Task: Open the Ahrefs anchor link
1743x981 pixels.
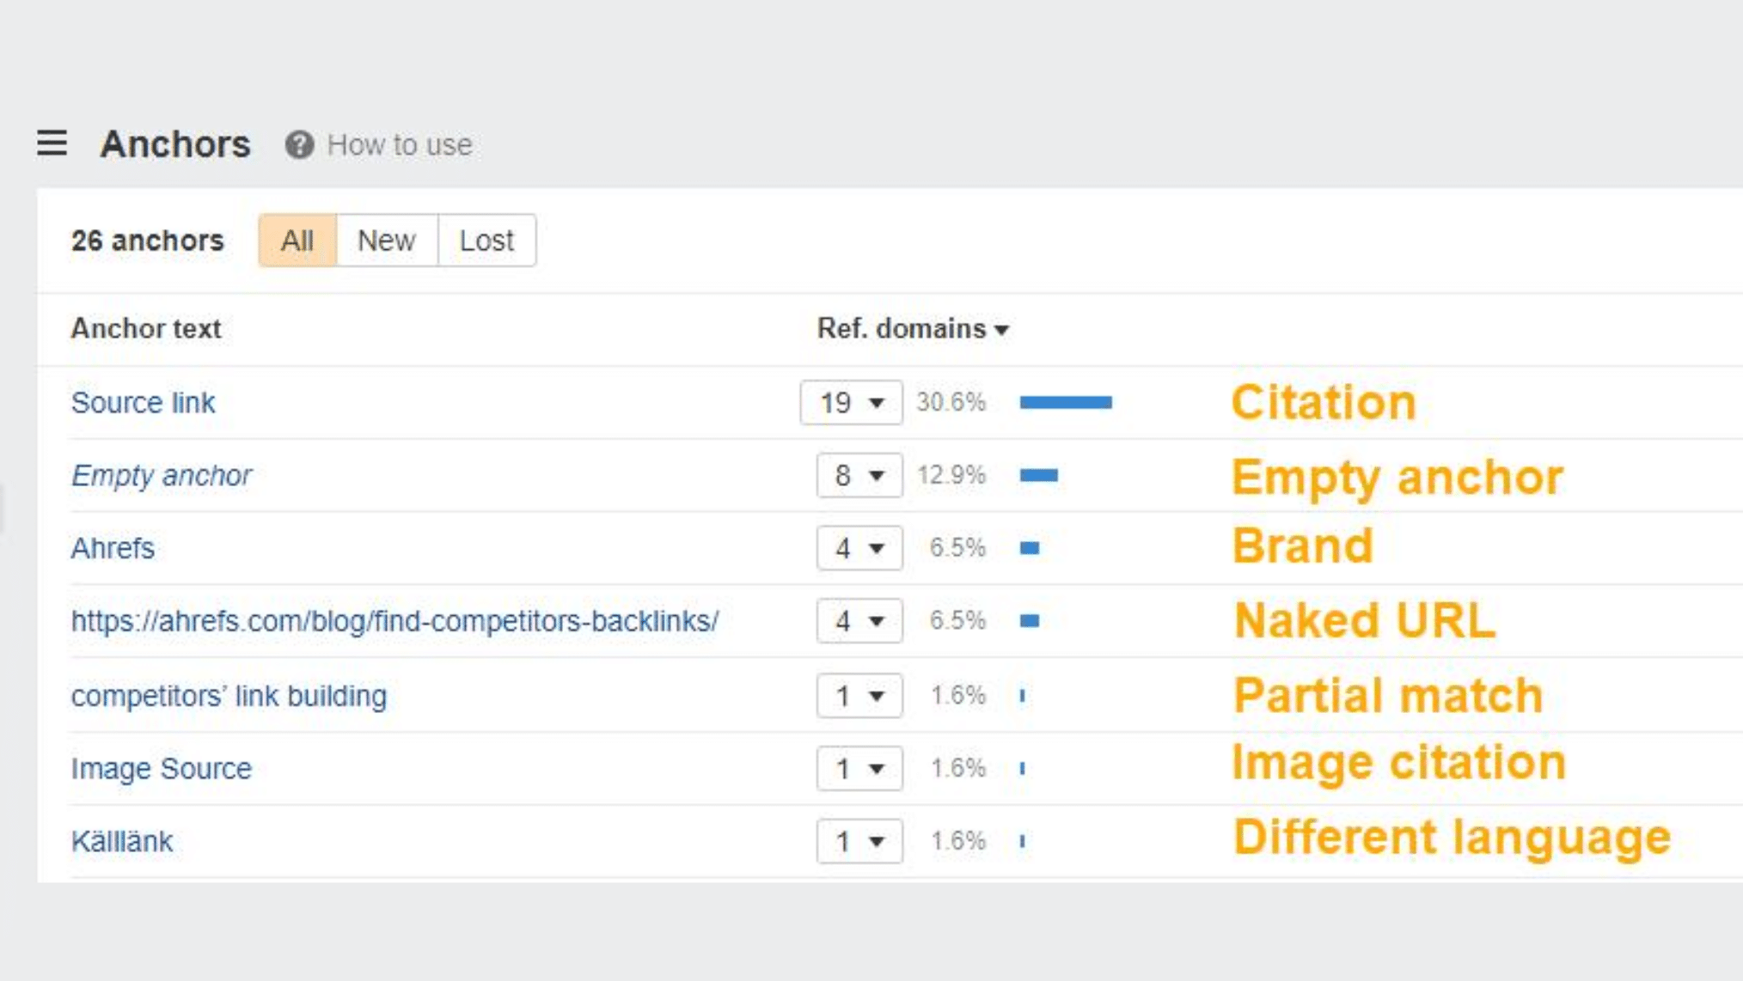Action: [x=113, y=548]
